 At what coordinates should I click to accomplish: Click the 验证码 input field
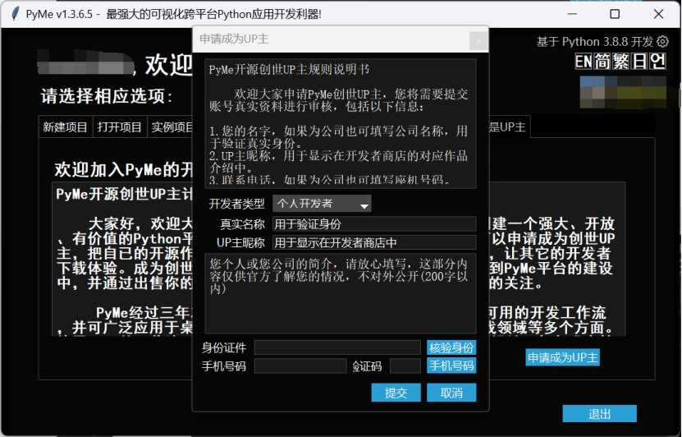(405, 366)
